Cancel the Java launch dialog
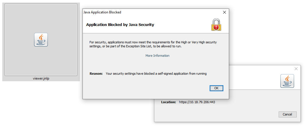307x134 pixels. [x=288, y=114]
